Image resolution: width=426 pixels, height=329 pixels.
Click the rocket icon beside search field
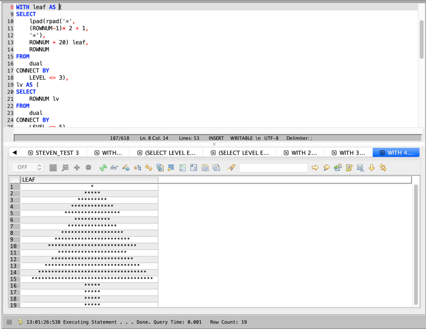231,168
